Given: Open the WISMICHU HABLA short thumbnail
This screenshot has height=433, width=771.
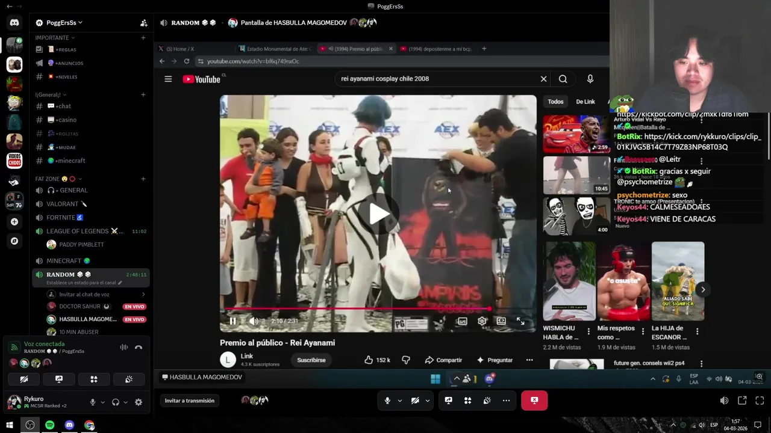Looking at the screenshot, I should (x=569, y=281).
